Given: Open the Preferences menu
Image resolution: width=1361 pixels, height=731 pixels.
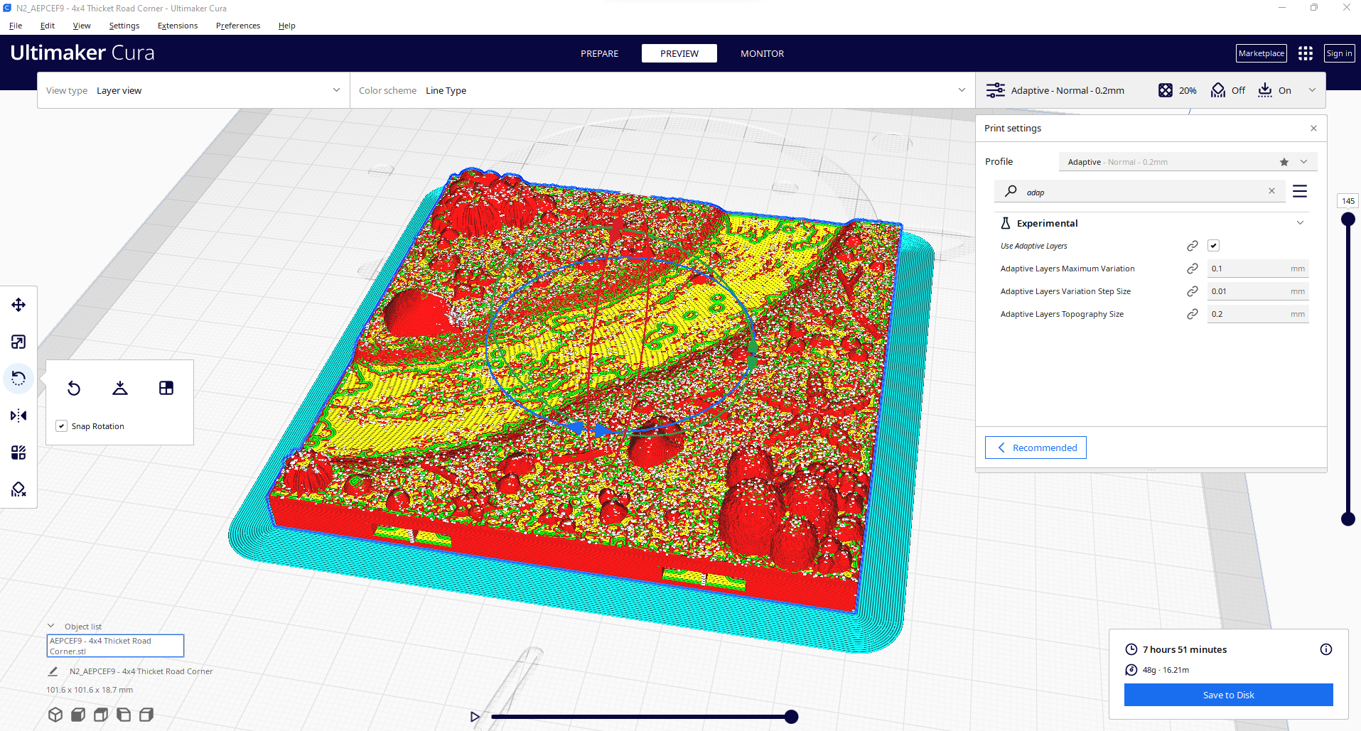Looking at the screenshot, I should coord(238,26).
